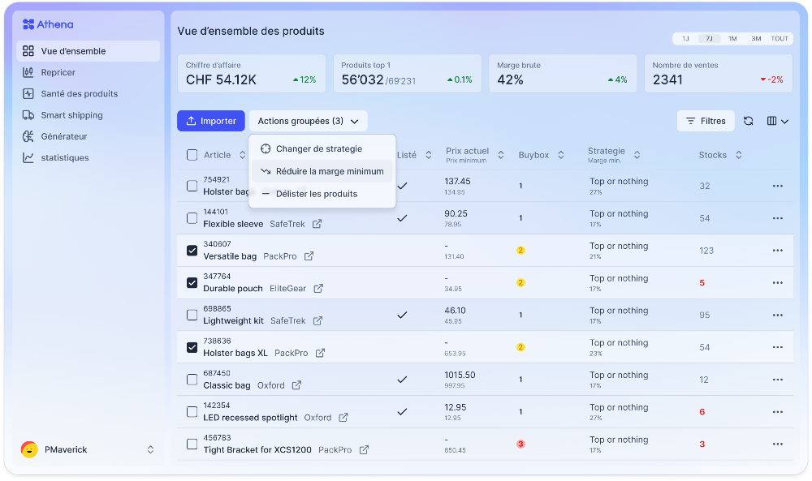The width and height of the screenshot is (812, 481).
Task: Check the Tight Bracket for XCS1200 checkbox
Action: (x=192, y=444)
